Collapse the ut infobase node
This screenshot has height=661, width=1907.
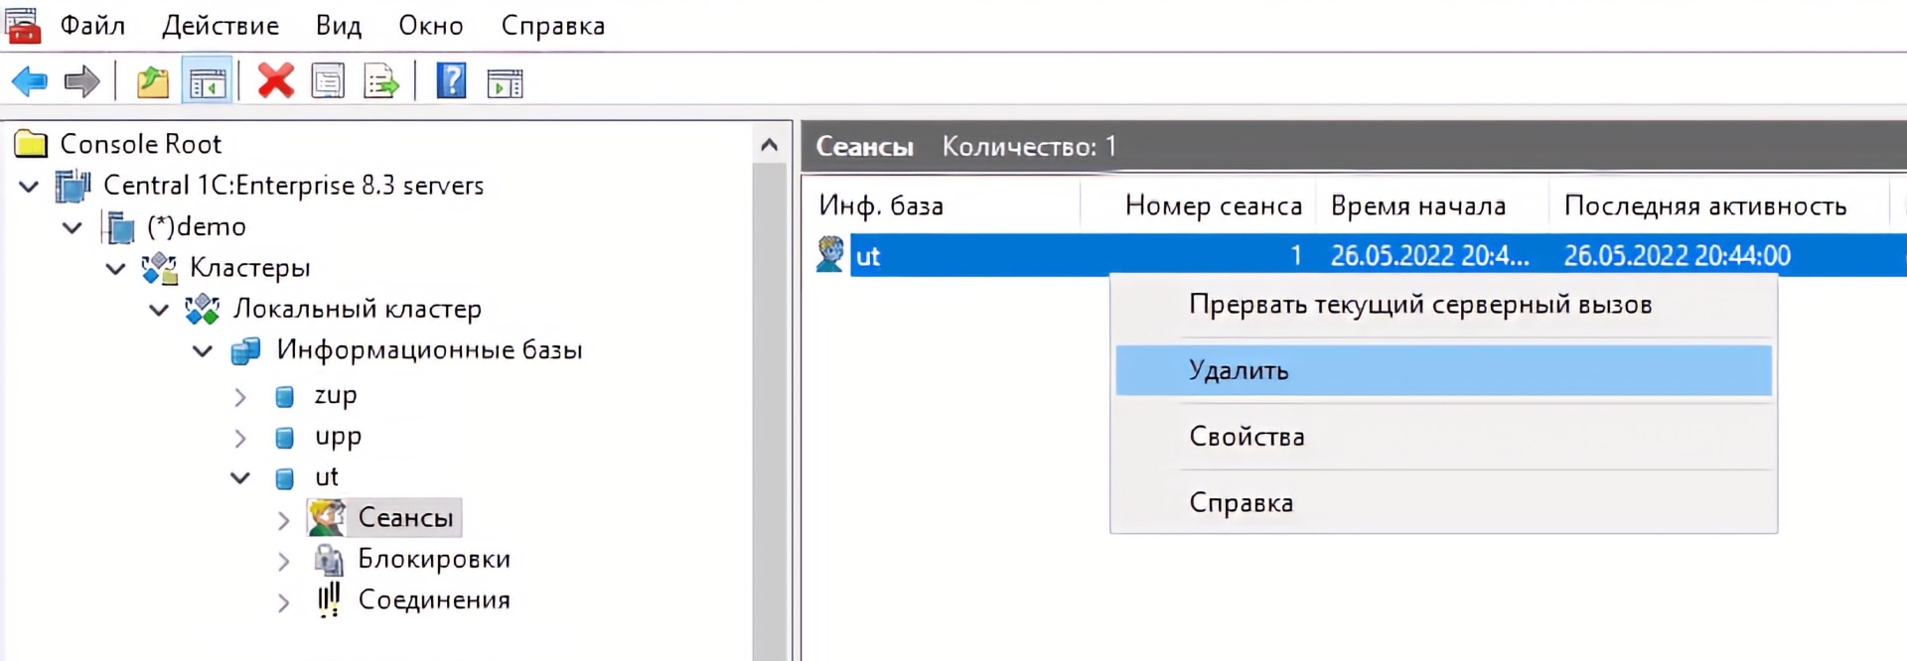[240, 477]
